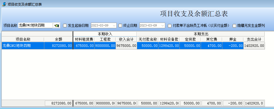The width and height of the screenshot is (274, 109).
Task: Click the bottom total field 8272080.00
Action: [58, 103]
